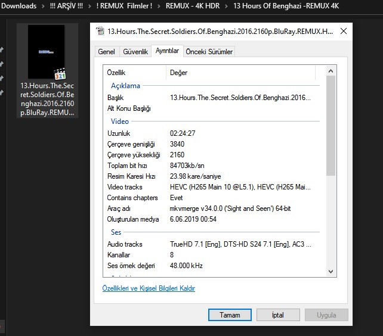The height and width of the screenshot is (336, 383).
Task: Select Resim Karesi Hızı value 23.98 kare/saniye
Action: click(196, 176)
